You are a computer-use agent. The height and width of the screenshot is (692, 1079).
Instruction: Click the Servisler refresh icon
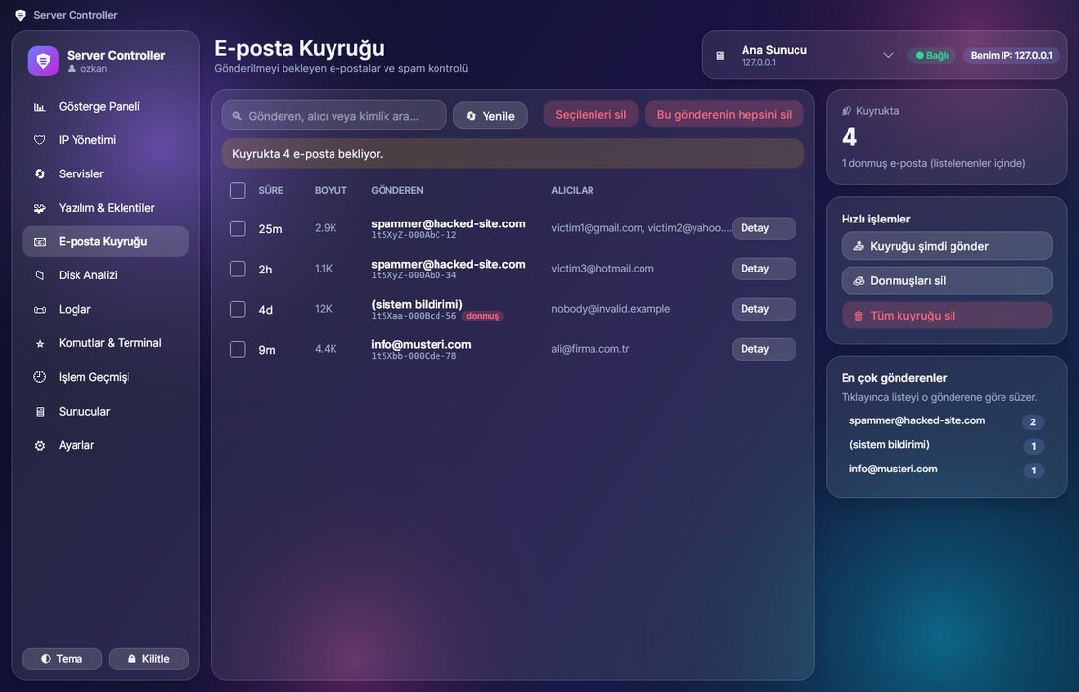(x=40, y=174)
